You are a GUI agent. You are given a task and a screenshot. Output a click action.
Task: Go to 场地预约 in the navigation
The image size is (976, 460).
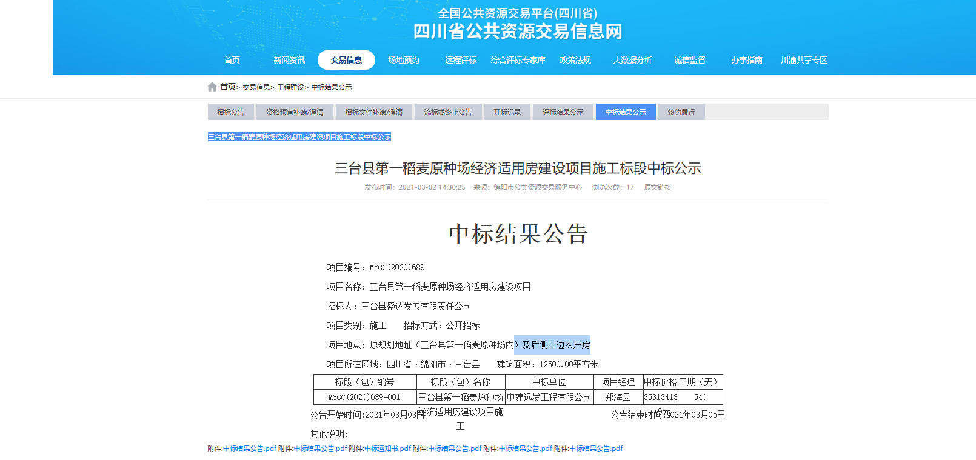(x=404, y=60)
